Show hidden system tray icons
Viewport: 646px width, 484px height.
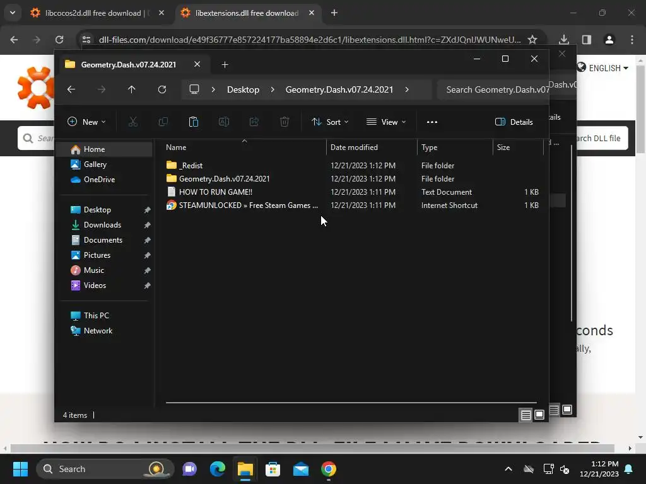pos(508,469)
